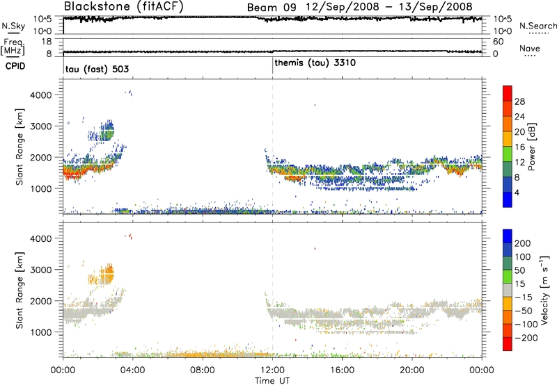Viewport: 557px width, 385px height.
Task: Click the "tau (fast) 503" CPID label
Action: click(x=97, y=69)
